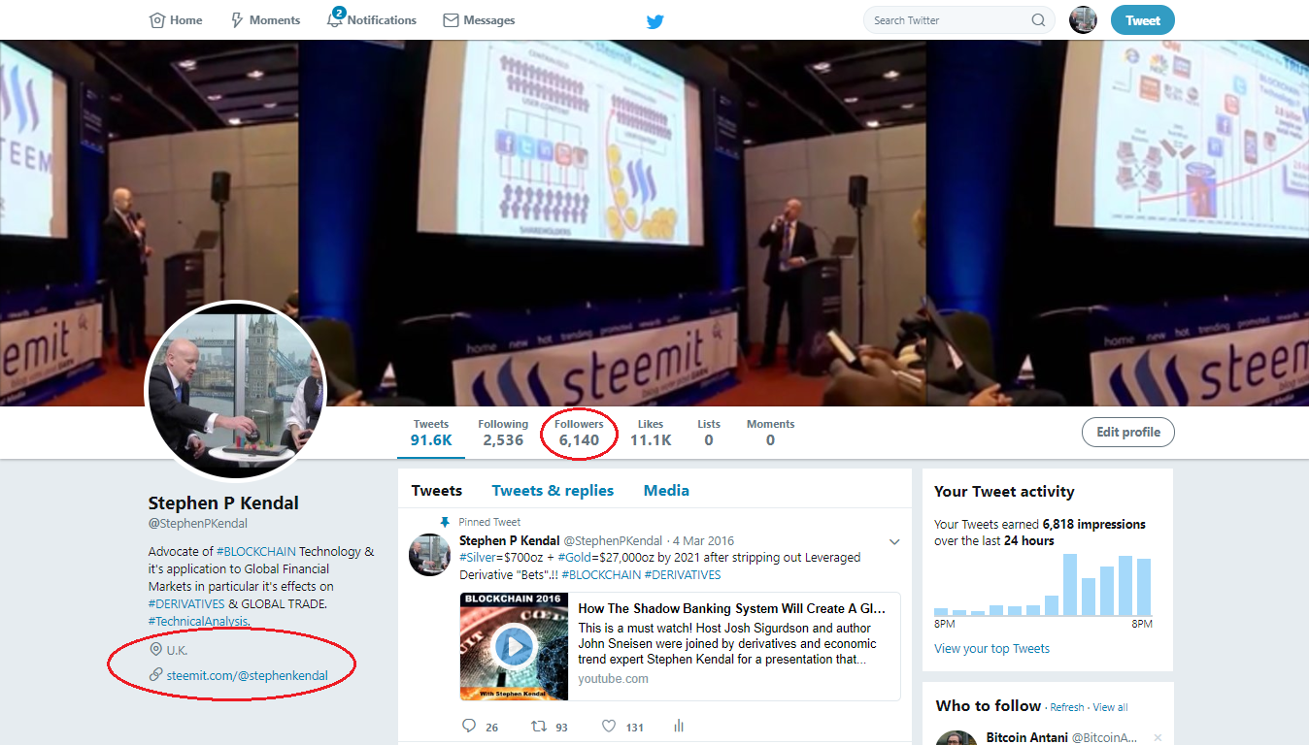This screenshot has height=745, width=1309.
Task: Click the Edit profile button
Action: coord(1127,433)
